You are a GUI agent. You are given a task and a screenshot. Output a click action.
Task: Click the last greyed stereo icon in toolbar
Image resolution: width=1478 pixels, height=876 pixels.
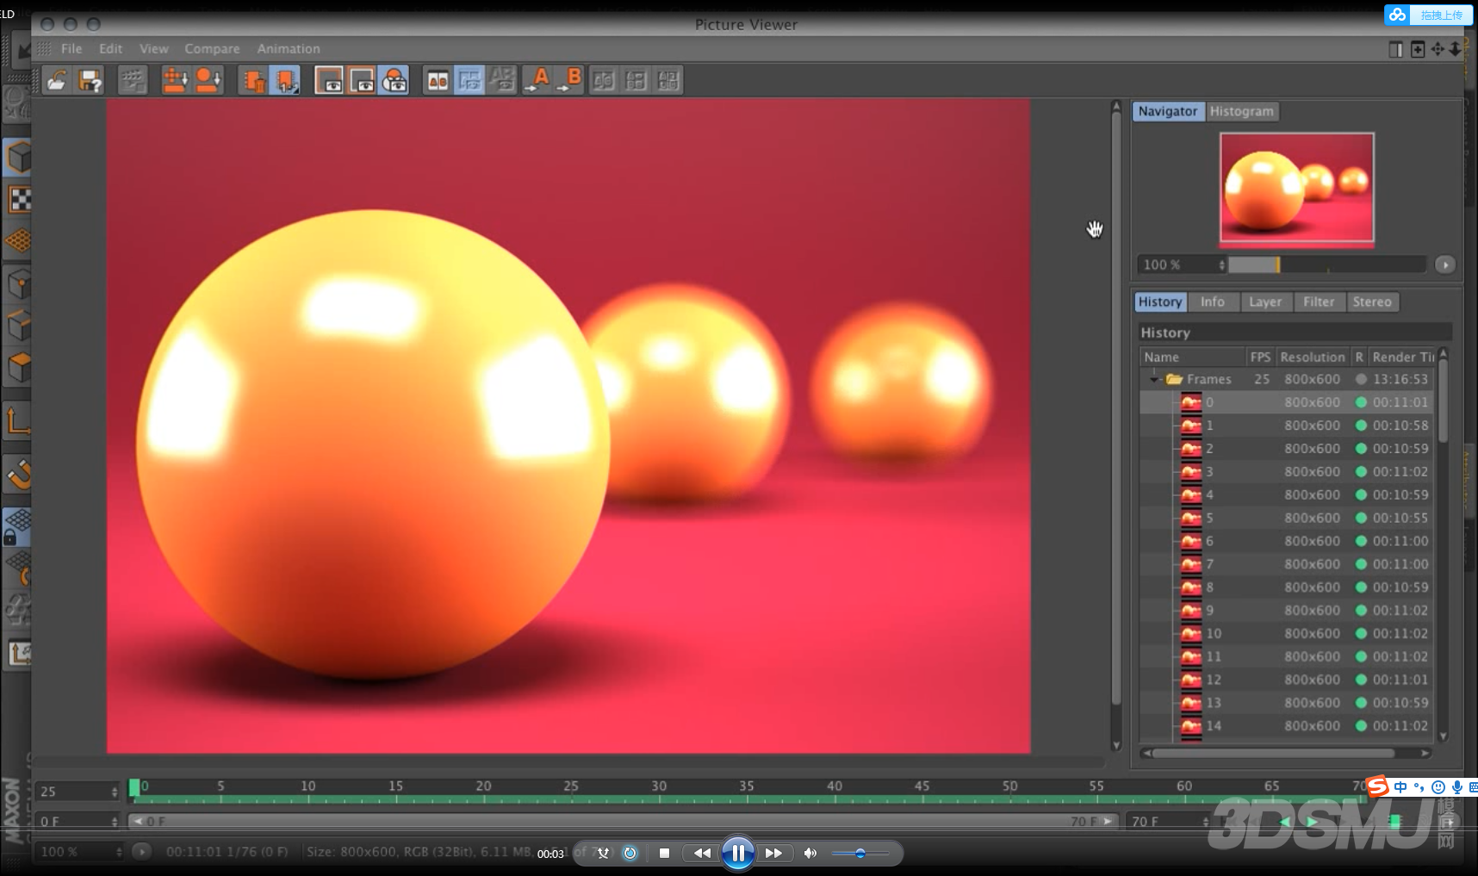point(668,80)
